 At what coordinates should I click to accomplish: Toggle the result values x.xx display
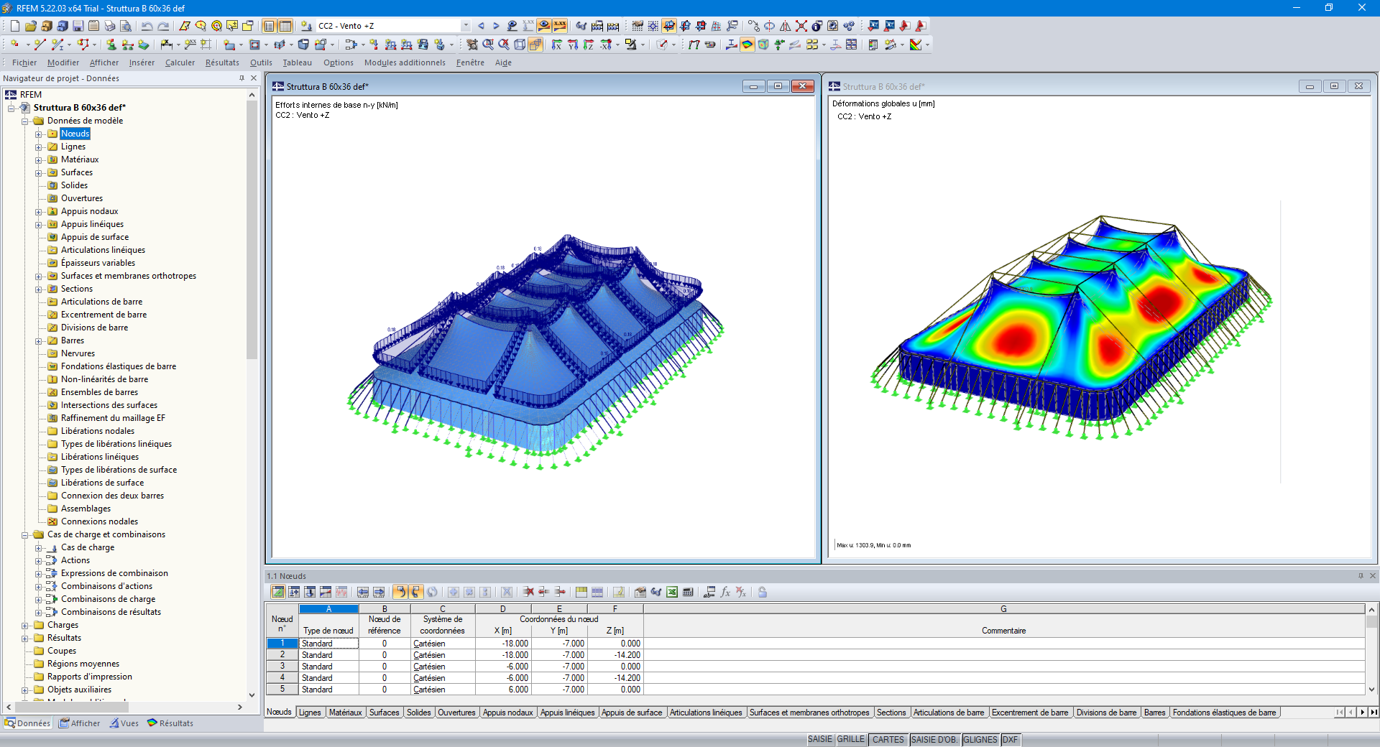click(x=560, y=26)
